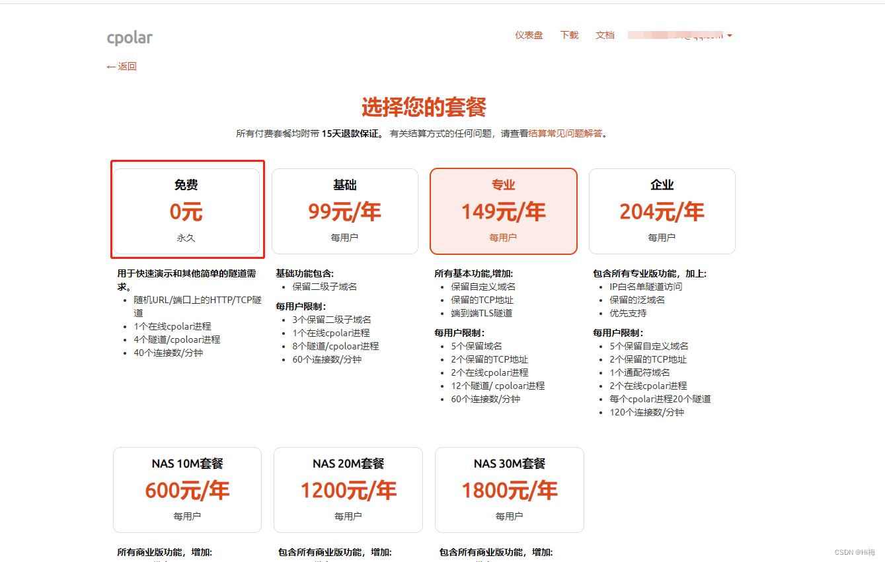
Task: Click 包含所有专业版功能，加上: heading
Action: [650, 273]
